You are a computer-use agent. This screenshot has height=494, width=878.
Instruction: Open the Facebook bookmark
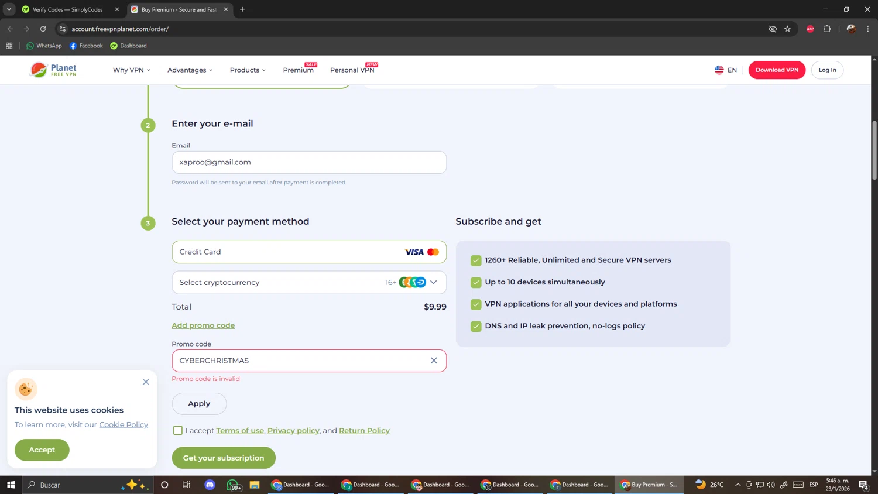pyautogui.click(x=86, y=46)
